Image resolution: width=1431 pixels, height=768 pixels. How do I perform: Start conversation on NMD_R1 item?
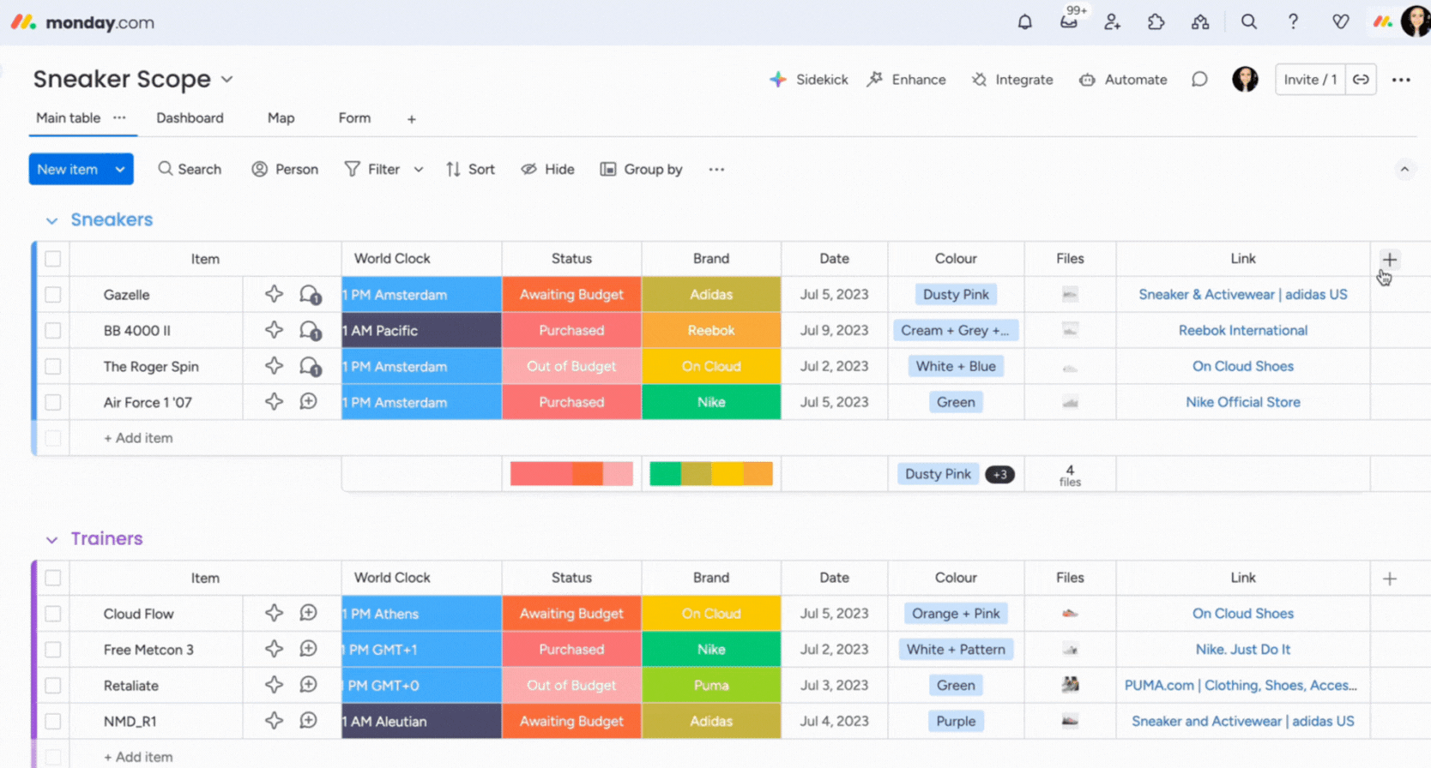pyautogui.click(x=308, y=722)
